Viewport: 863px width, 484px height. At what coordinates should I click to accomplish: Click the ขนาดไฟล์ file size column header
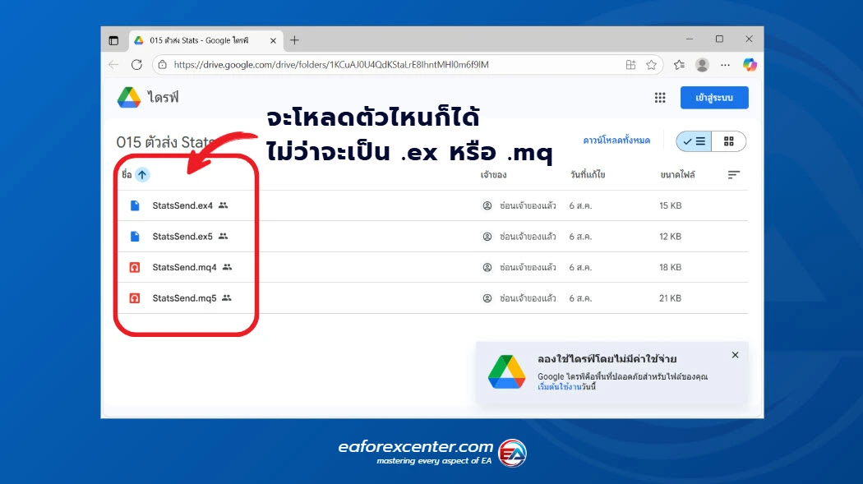coord(677,175)
